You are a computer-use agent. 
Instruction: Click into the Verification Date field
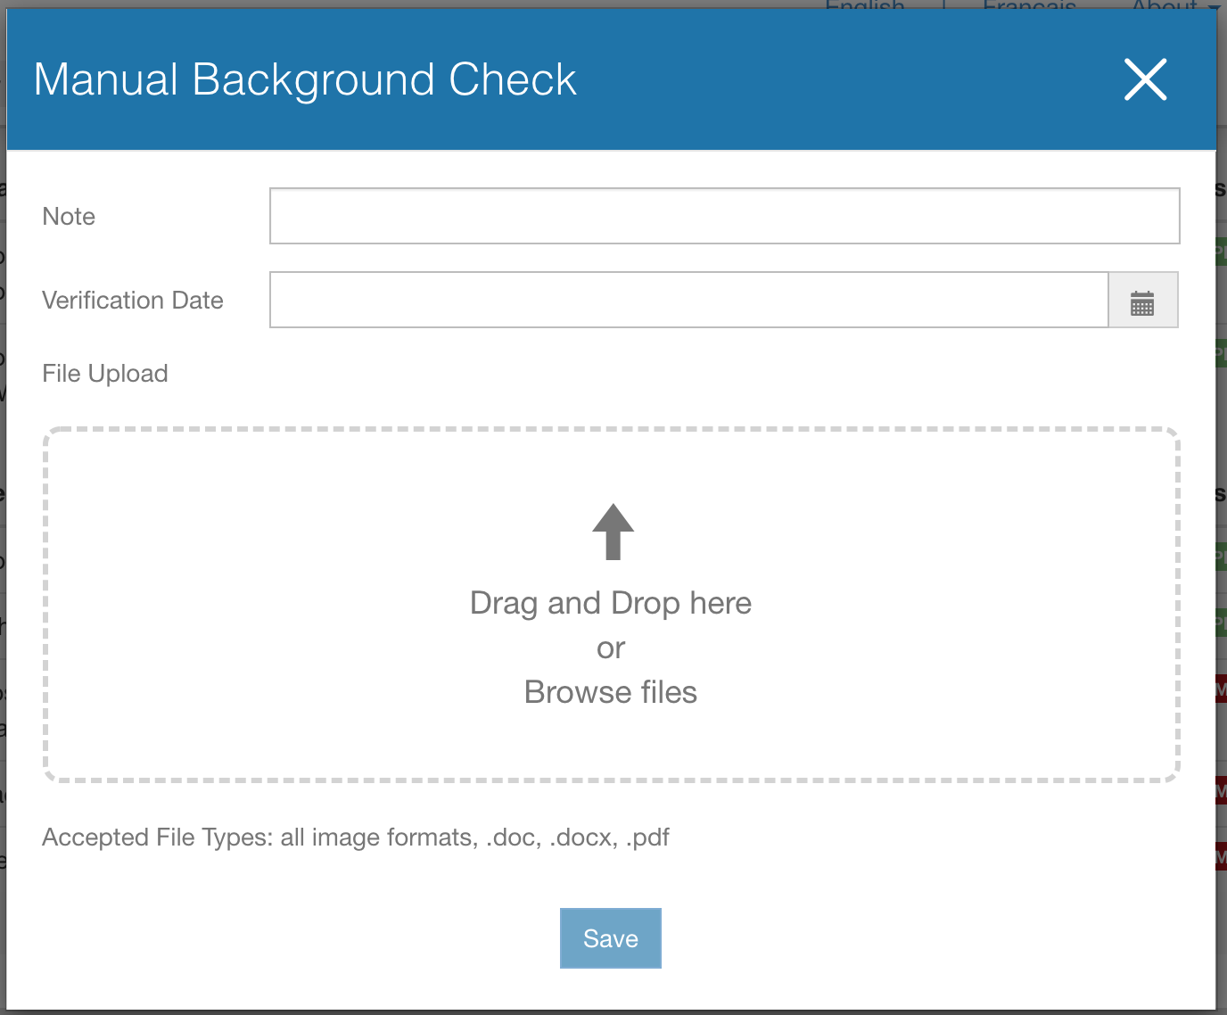point(688,301)
